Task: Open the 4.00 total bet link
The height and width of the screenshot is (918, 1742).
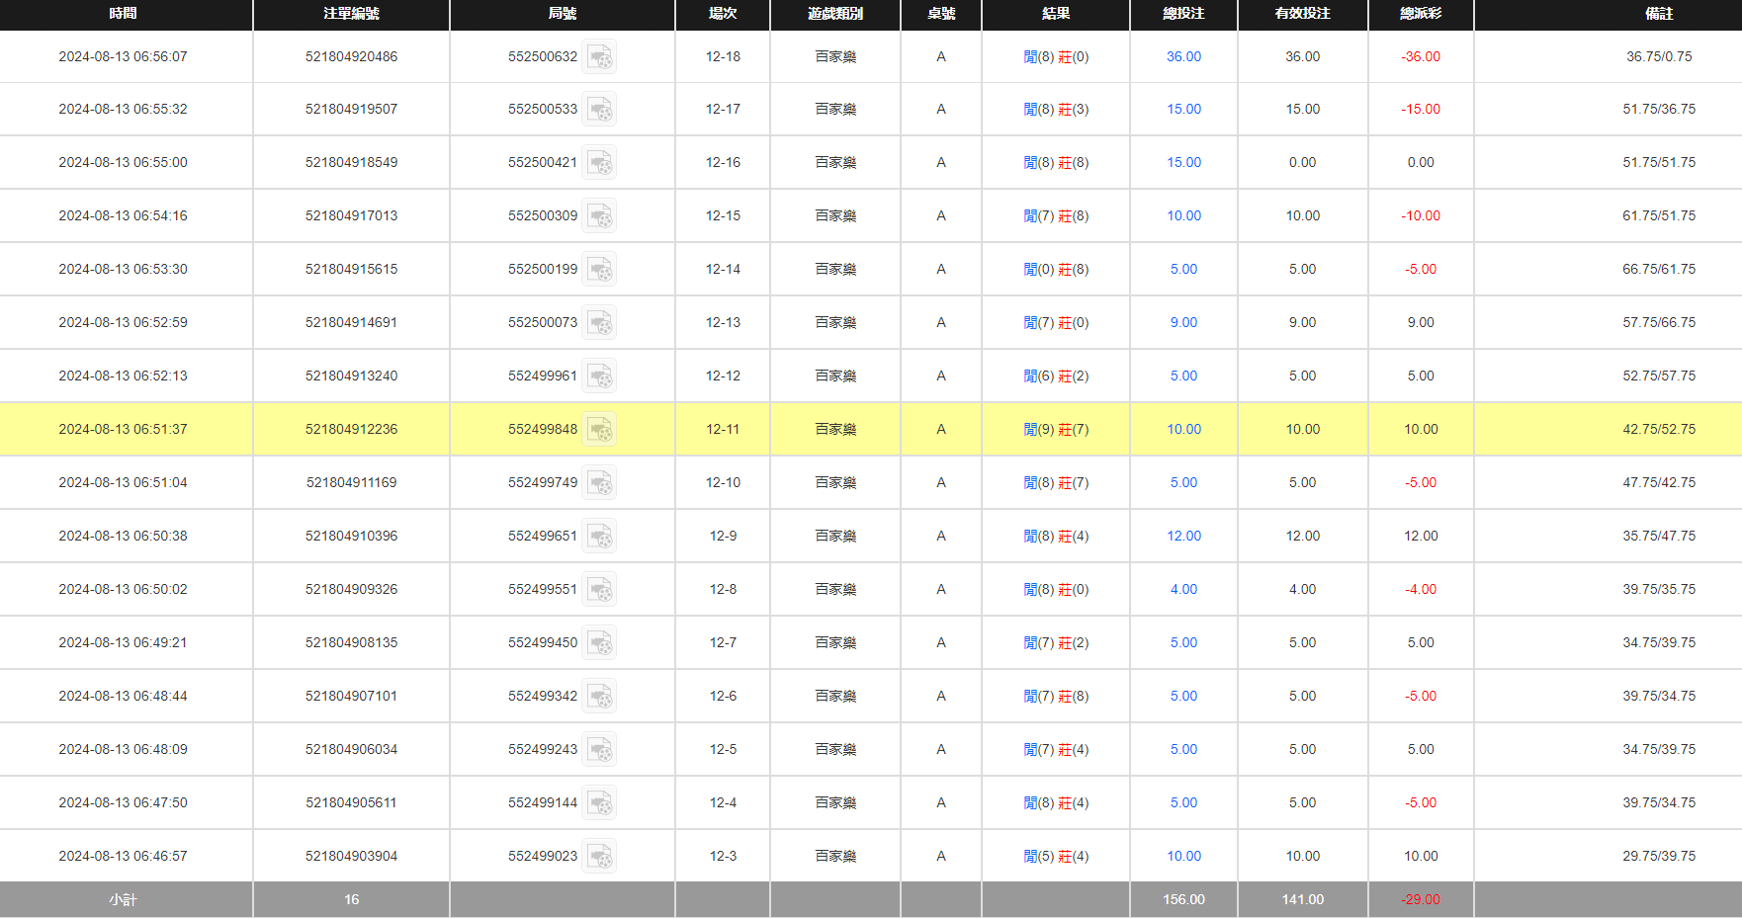Action: pos(1183,590)
